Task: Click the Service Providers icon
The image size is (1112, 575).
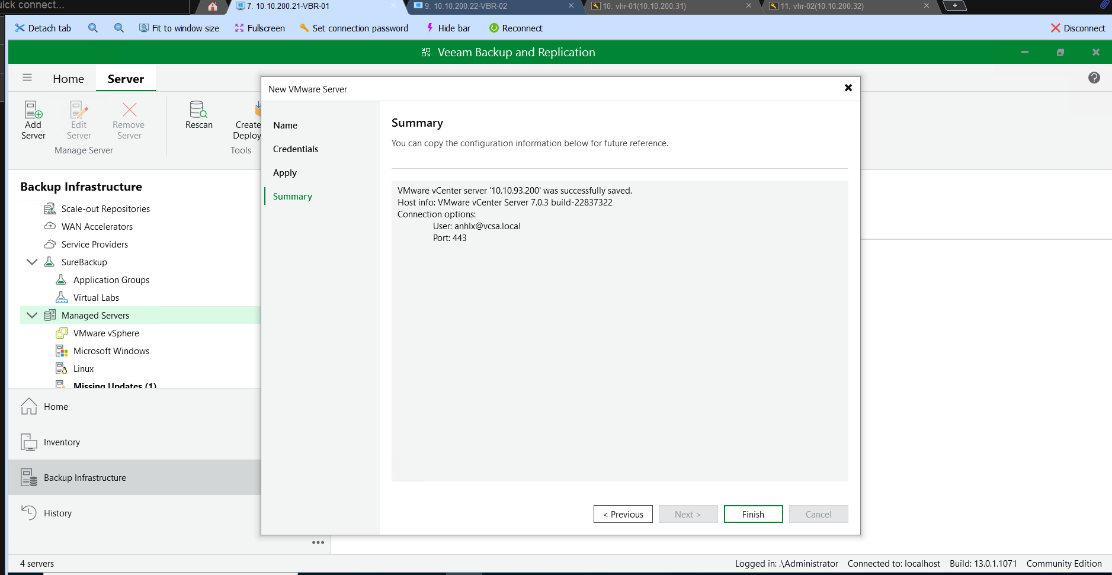Action: pyautogui.click(x=50, y=244)
